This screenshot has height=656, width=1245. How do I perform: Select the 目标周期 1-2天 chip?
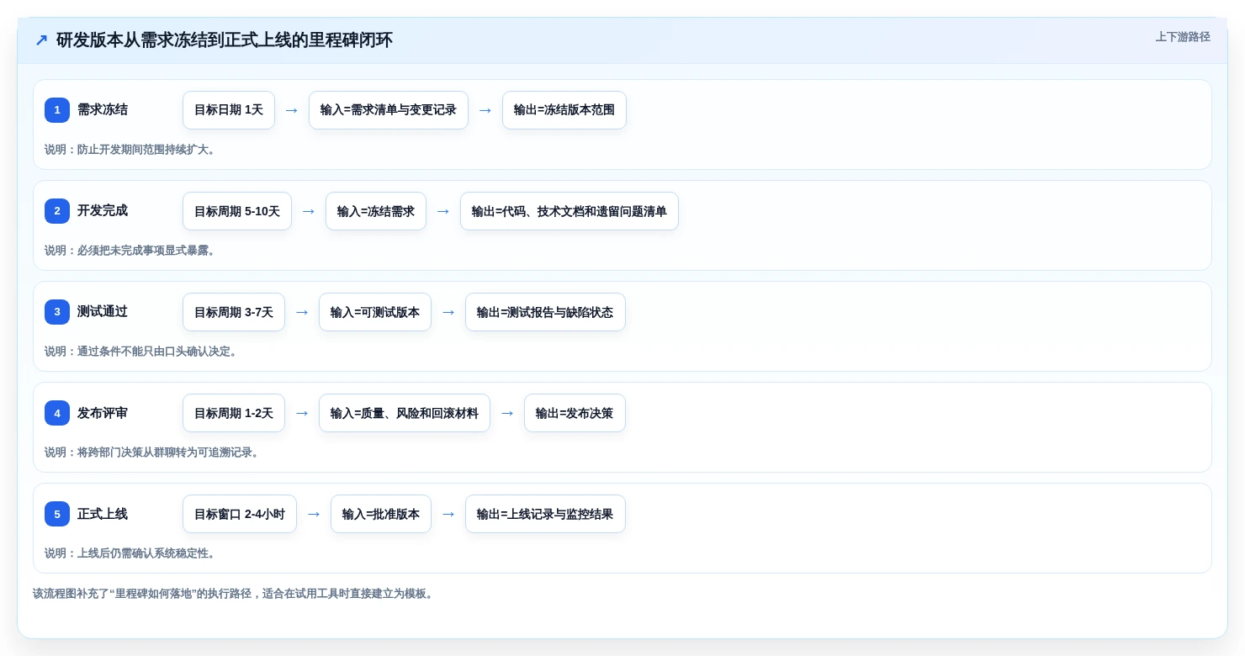click(234, 413)
